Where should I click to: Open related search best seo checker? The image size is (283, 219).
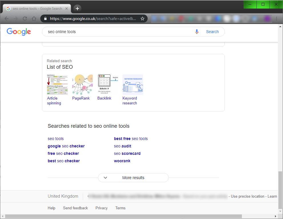pos(63,161)
